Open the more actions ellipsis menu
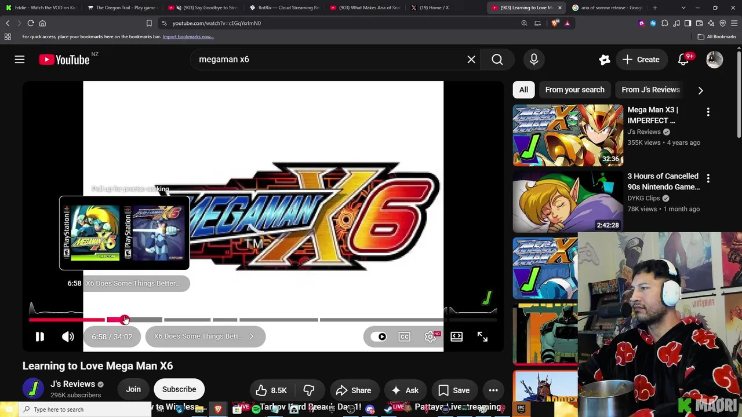742x417 pixels. click(x=493, y=390)
